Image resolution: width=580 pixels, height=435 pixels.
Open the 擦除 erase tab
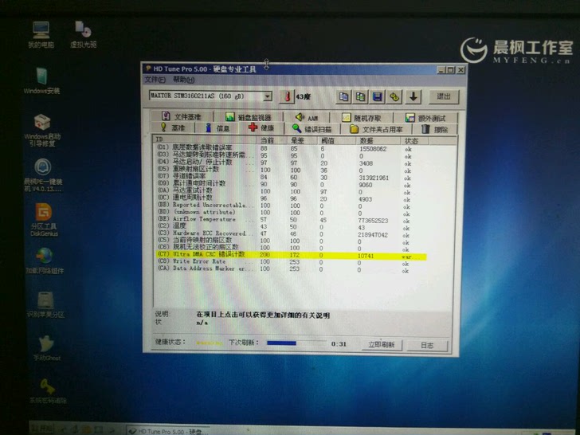tap(435, 129)
